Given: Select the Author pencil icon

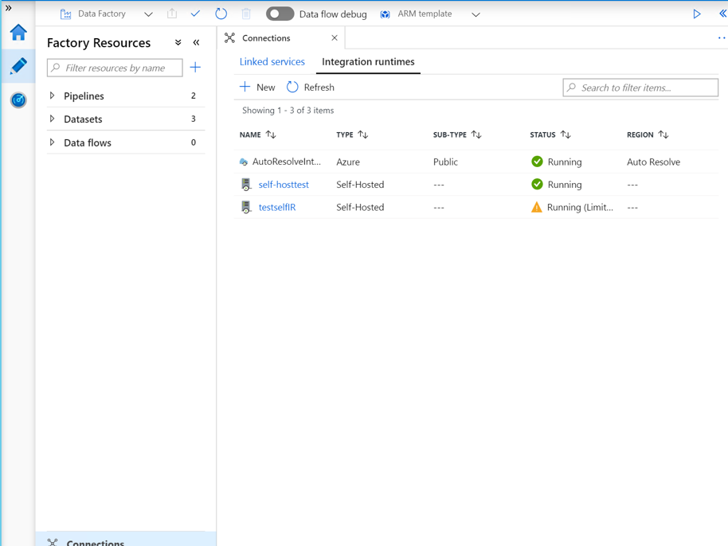Looking at the screenshot, I should coord(18,66).
